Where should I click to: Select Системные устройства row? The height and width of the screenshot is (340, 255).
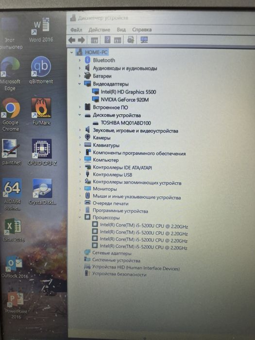116,260
